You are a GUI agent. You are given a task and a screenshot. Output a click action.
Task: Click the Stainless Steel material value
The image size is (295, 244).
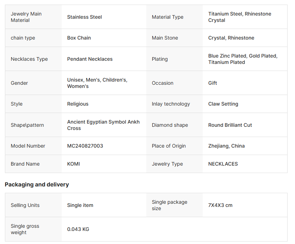click(85, 17)
